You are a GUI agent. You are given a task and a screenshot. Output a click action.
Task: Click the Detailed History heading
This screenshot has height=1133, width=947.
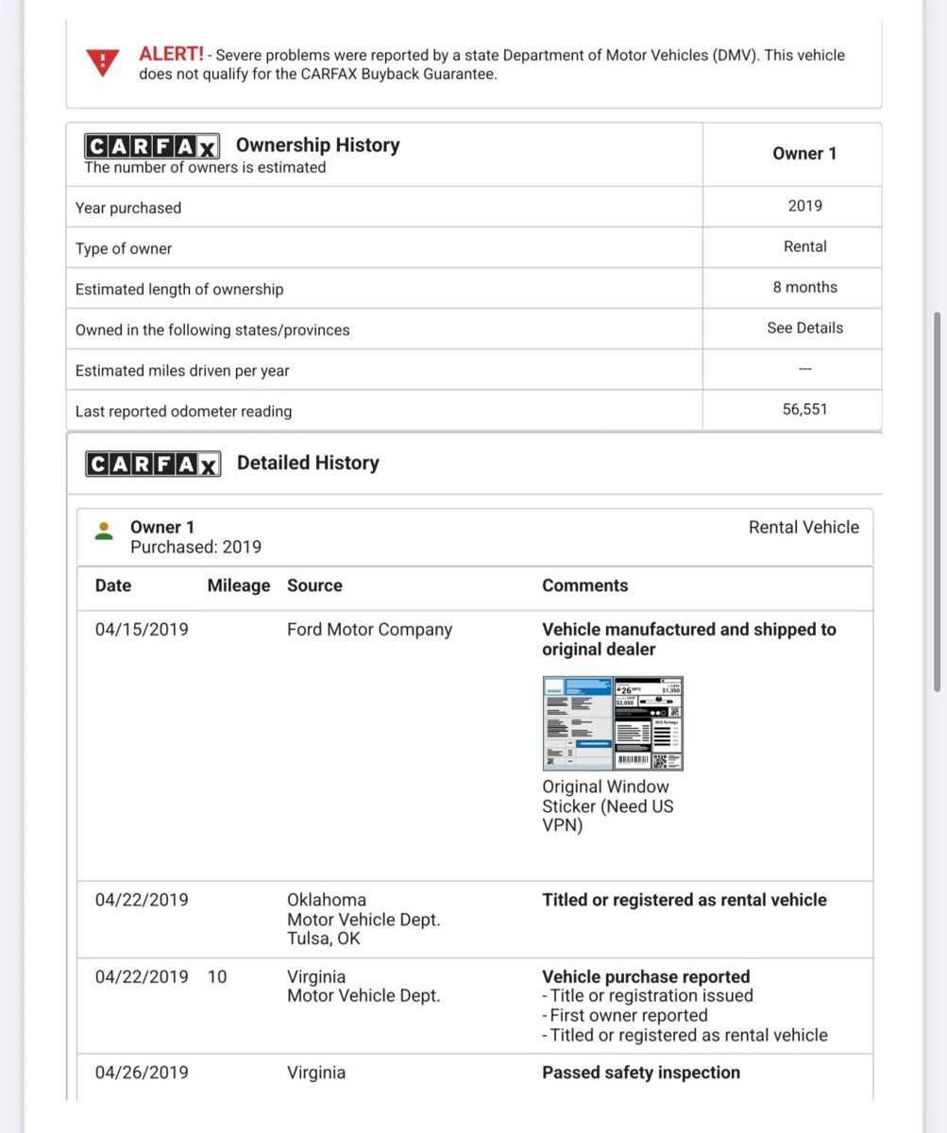[x=308, y=463]
